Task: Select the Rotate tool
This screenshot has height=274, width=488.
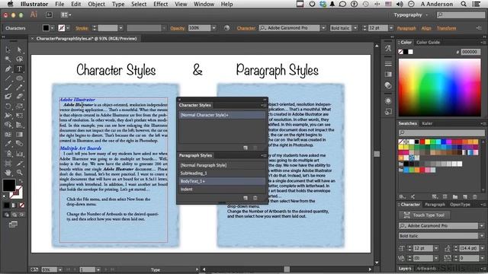Action: coord(8,107)
